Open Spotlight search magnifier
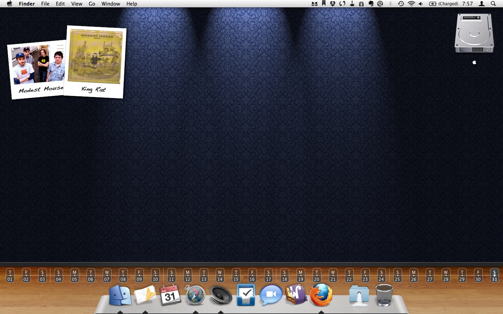 point(493,4)
